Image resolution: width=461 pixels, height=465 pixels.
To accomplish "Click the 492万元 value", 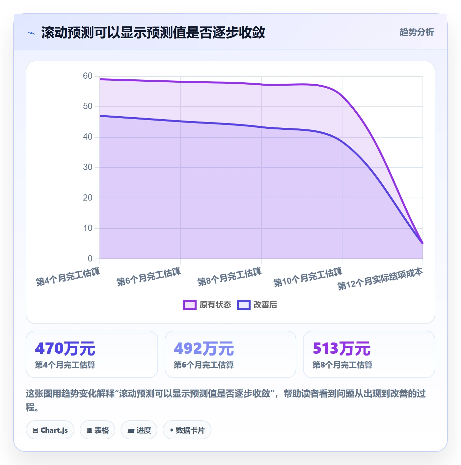I will pos(204,348).
